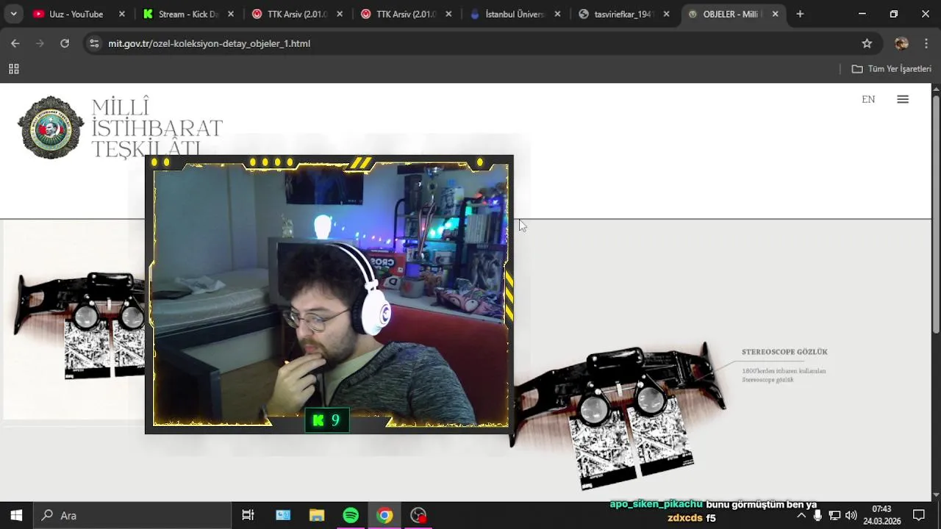Switch to the Stream - Kick tab
Viewport: 941px width, 529px height.
click(189, 14)
